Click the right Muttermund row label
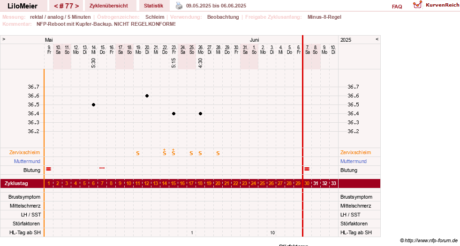This screenshot has height=246, width=460. [x=354, y=161]
